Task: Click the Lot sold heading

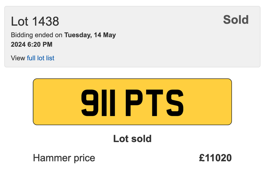Action: click(132, 139)
